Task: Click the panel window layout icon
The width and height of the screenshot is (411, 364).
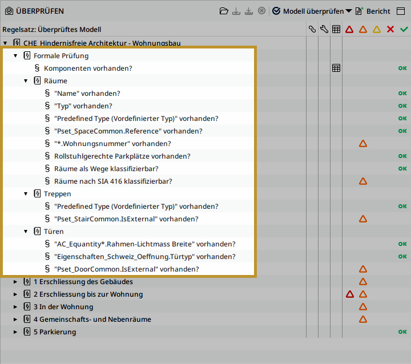Action: click(x=401, y=11)
